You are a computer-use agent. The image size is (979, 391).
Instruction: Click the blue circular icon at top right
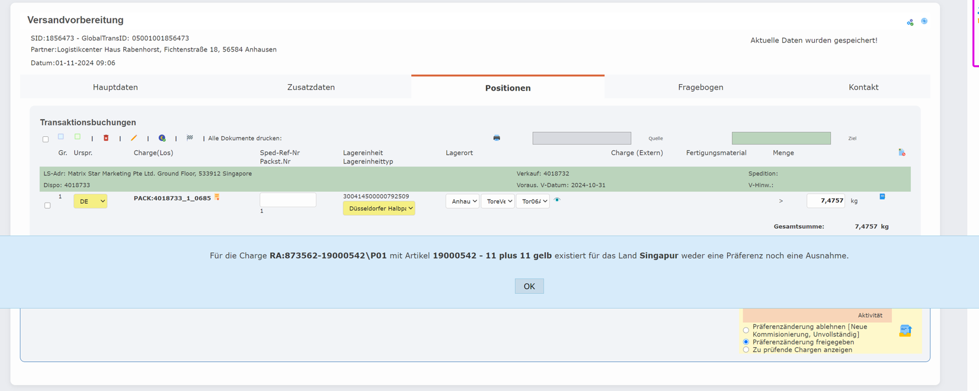tap(924, 21)
